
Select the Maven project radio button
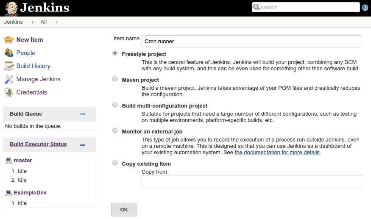115,79
